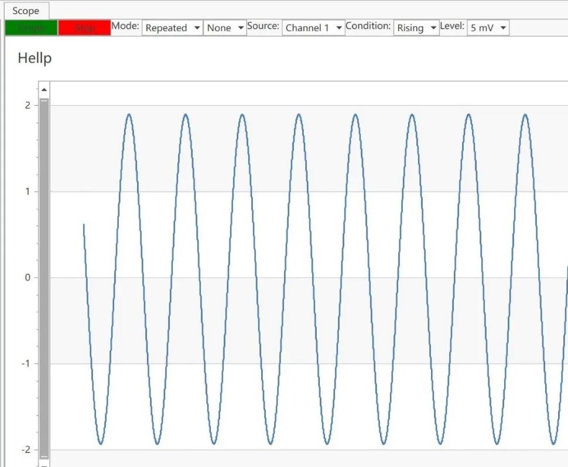Click the Y-axis label 1
The width and height of the screenshot is (568, 467).
coord(28,191)
